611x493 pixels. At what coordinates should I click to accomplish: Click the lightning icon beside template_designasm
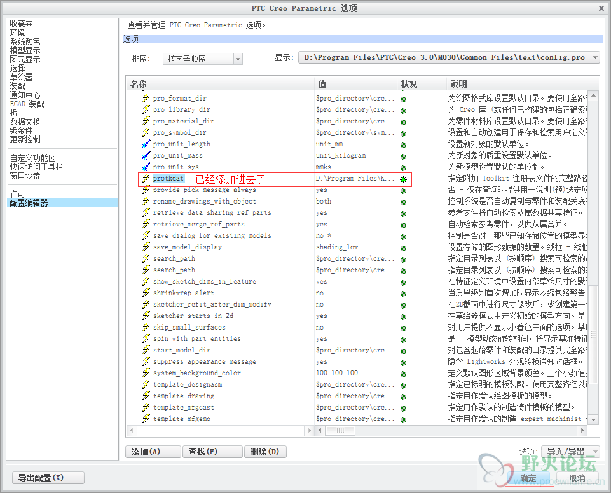tap(146, 384)
